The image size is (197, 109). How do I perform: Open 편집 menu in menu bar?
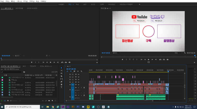tap(7, 1)
